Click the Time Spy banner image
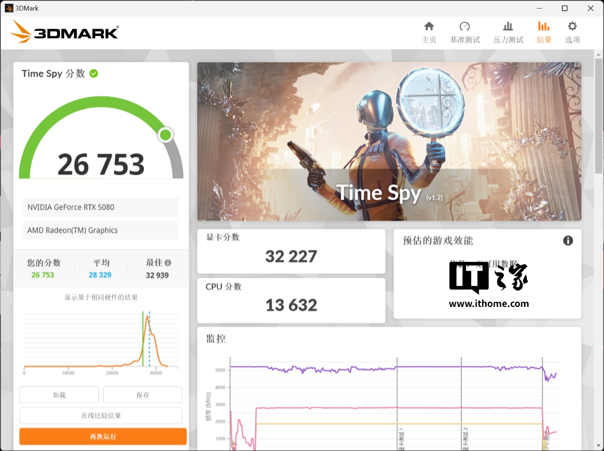 pos(389,141)
